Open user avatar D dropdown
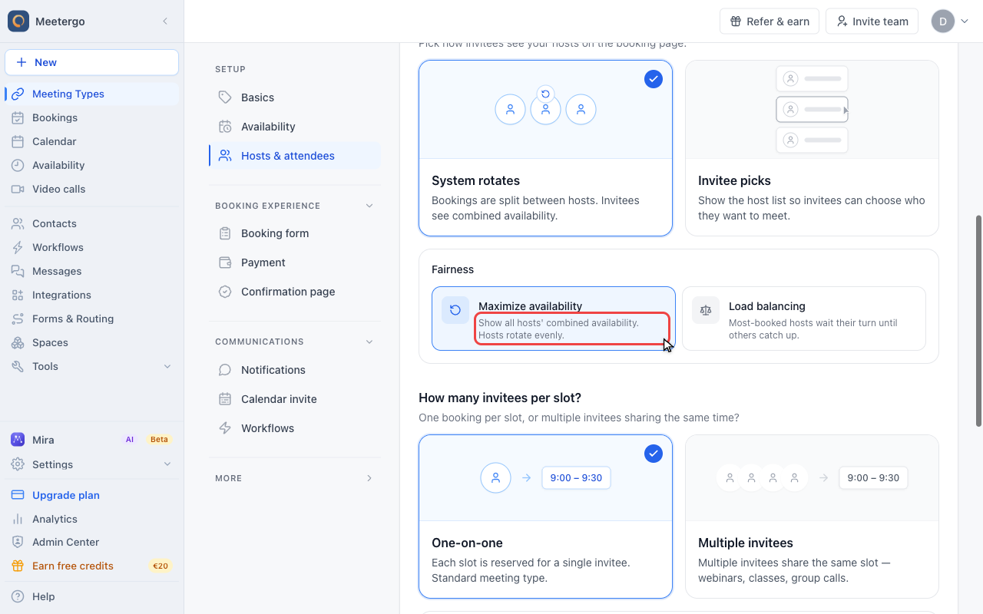This screenshot has height=614, width=983. coord(950,21)
